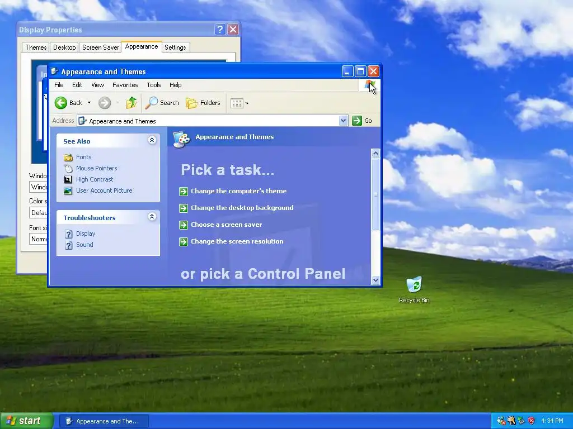Open the Mouse Pointers link

[x=96, y=168]
